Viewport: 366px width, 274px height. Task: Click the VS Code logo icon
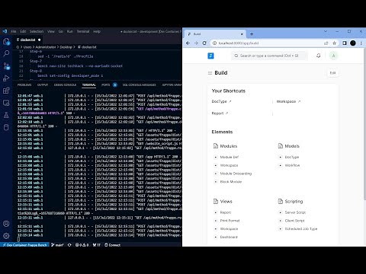point(5,31)
